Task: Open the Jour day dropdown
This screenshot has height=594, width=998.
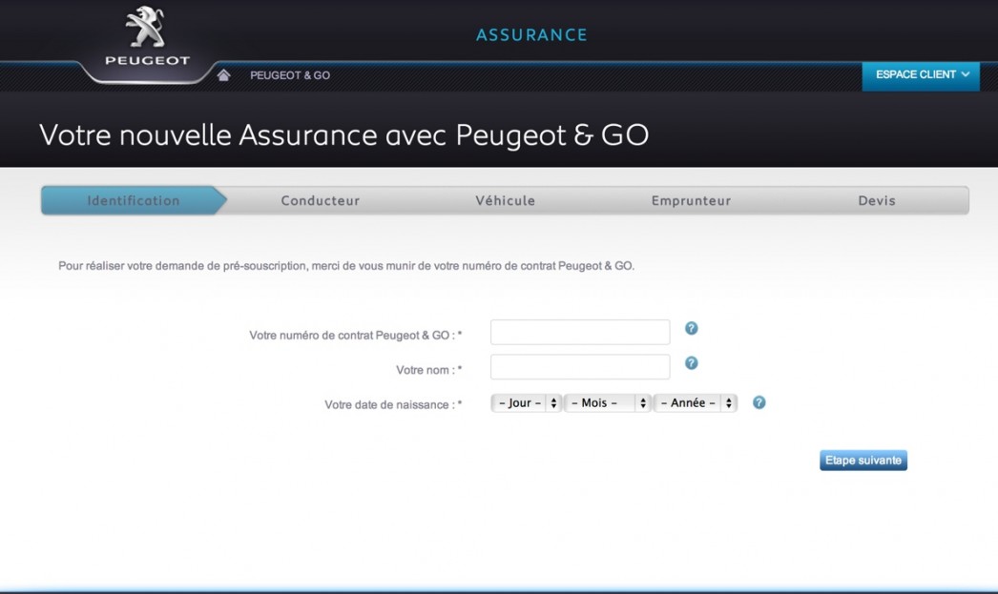Action: pos(526,402)
